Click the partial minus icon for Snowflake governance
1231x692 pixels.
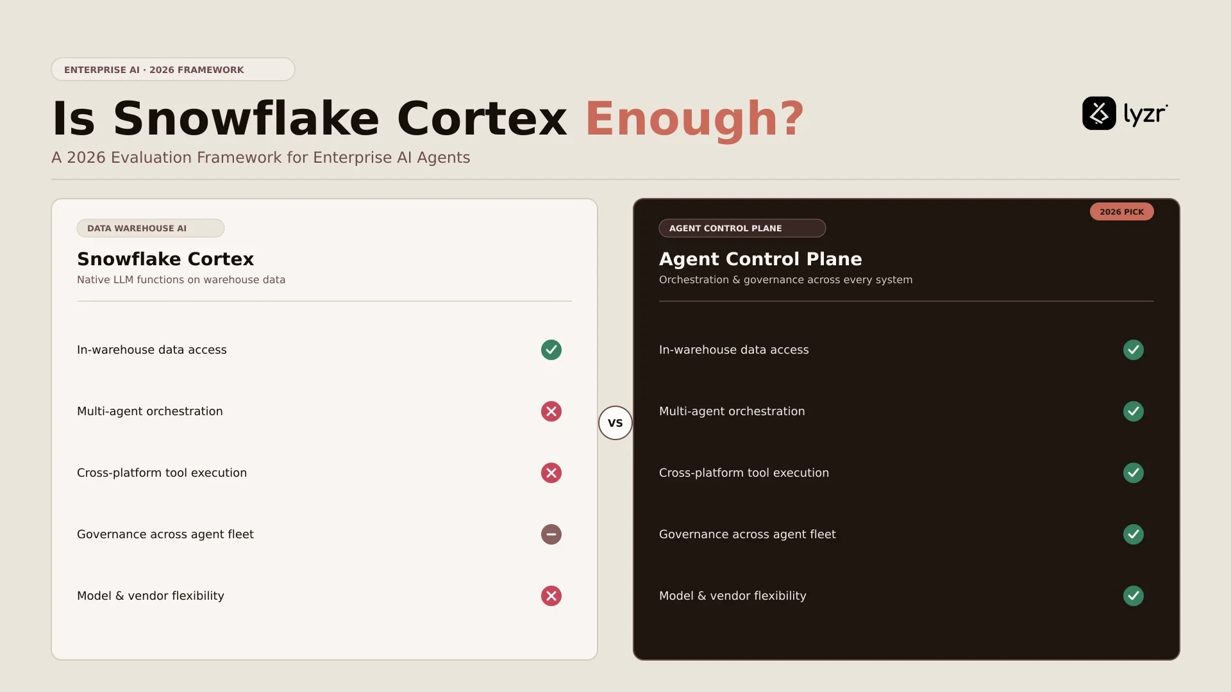551,534
